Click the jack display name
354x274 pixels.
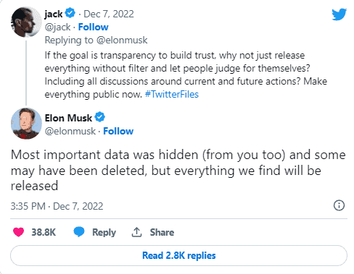[54, 14]
